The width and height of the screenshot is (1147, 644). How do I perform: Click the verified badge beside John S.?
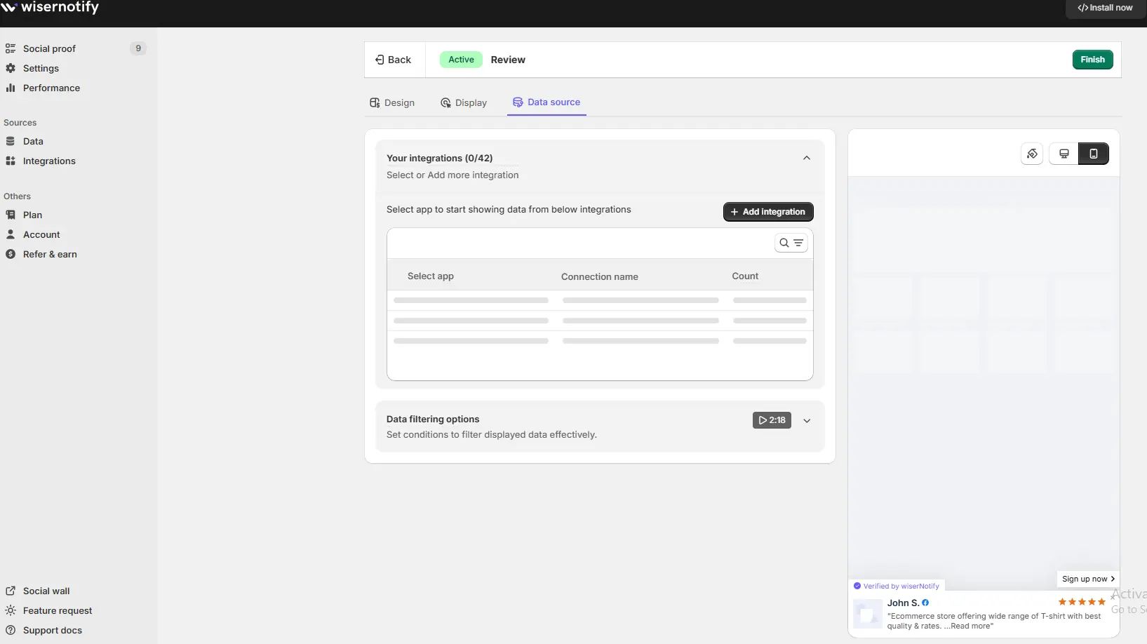(925, 603)
